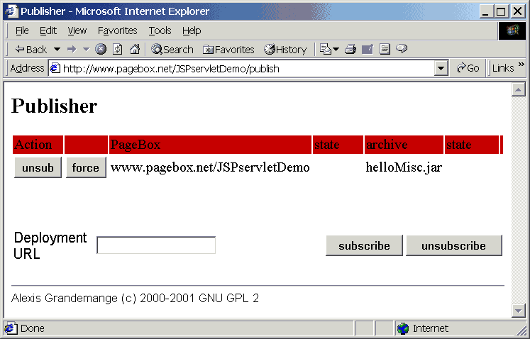
Task: Click the Internet zone globe icon
Action: click(x=402, y=328)
